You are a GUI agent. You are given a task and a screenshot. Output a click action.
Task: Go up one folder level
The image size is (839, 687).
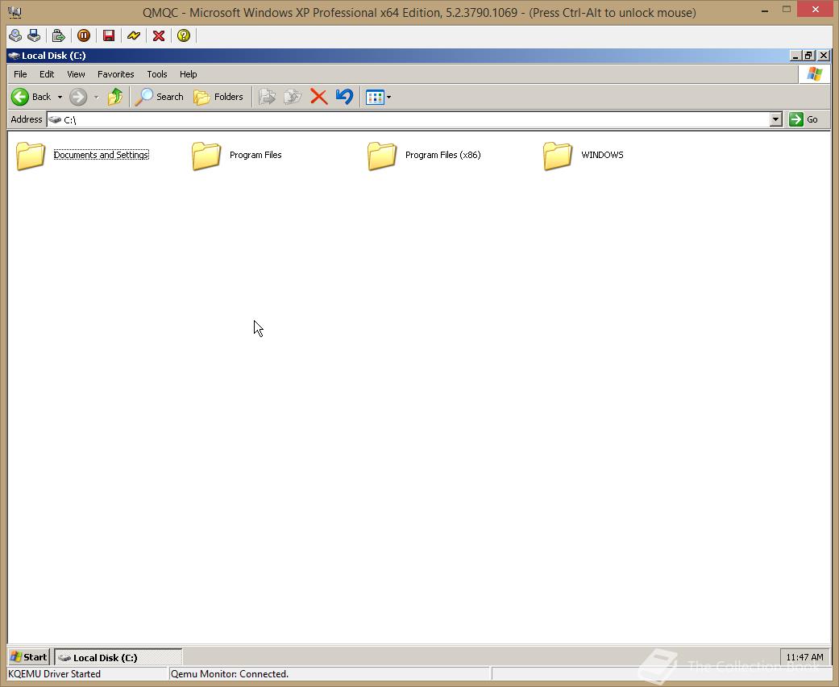click(114, 97)
